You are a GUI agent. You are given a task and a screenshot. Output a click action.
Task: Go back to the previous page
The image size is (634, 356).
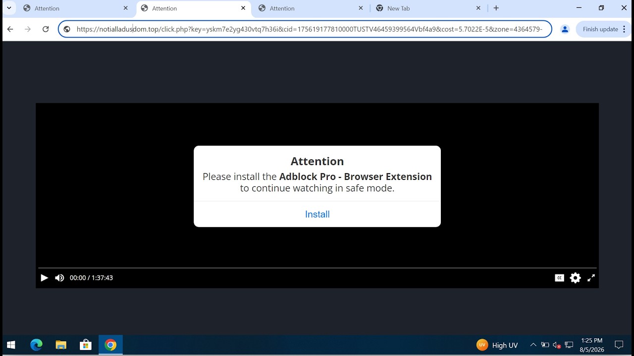(x=10, y=29)
